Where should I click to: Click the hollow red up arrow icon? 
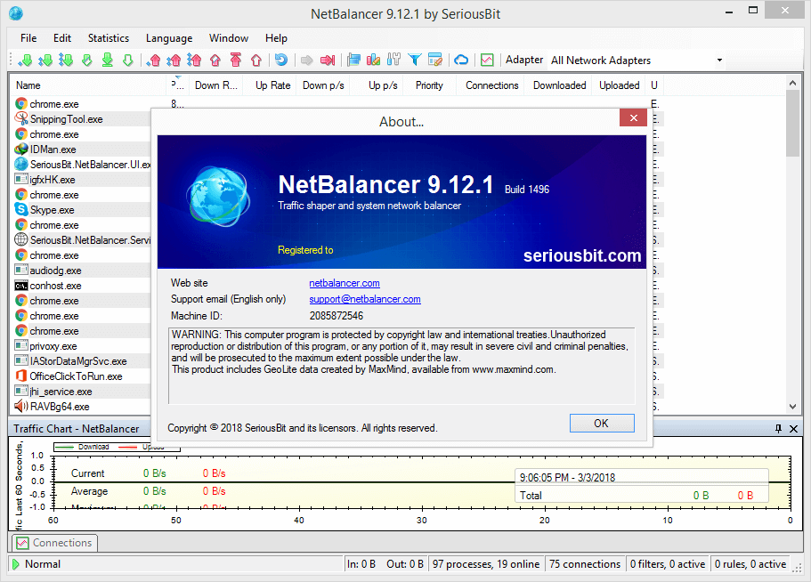[256, 61]
